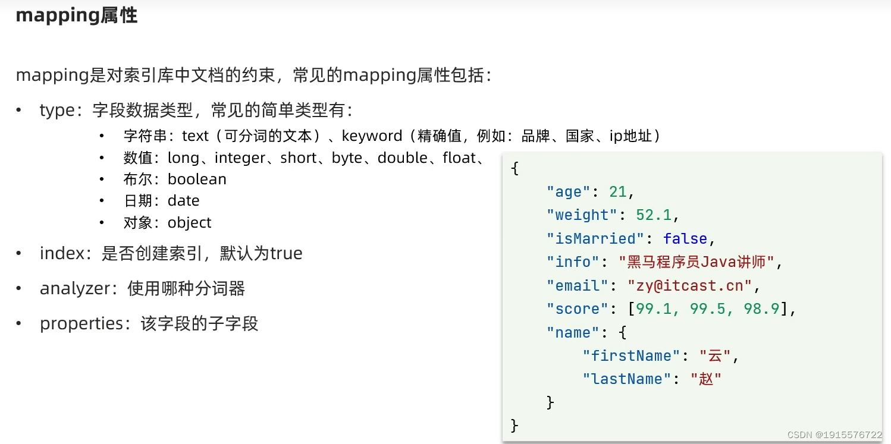Click the JSON line "name": {
891x444 pixels.
pos(586,333)
